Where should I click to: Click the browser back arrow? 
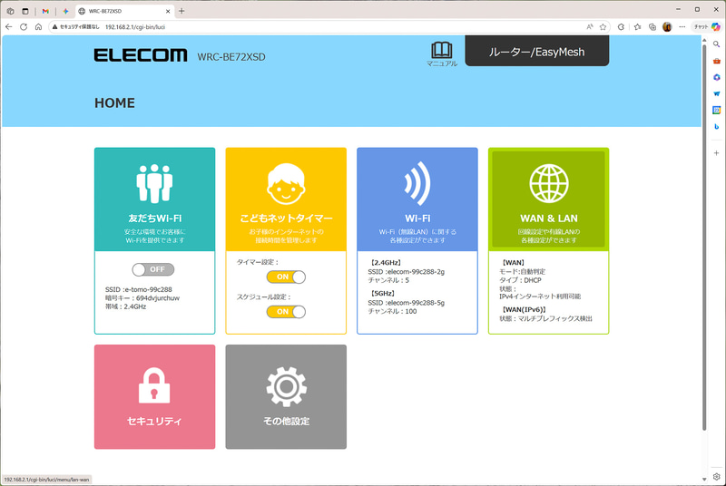coord(8,27)
